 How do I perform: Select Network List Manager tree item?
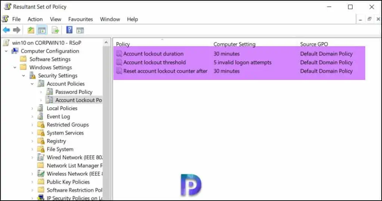(75, 166)
